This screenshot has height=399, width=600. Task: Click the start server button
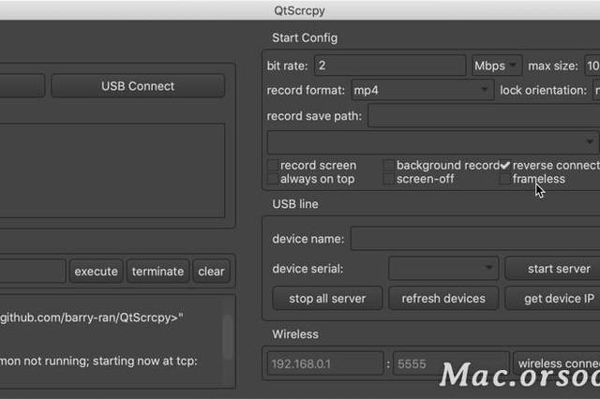[552, 269]
